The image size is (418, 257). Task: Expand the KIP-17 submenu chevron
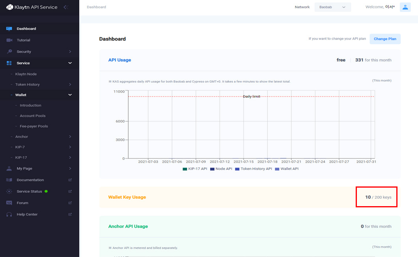click(x=70, y=158)
